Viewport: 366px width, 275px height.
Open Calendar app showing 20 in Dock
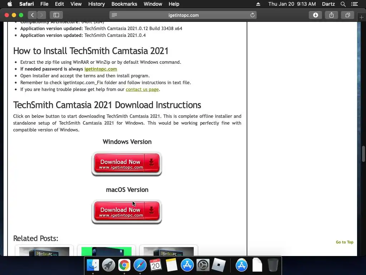155,265
